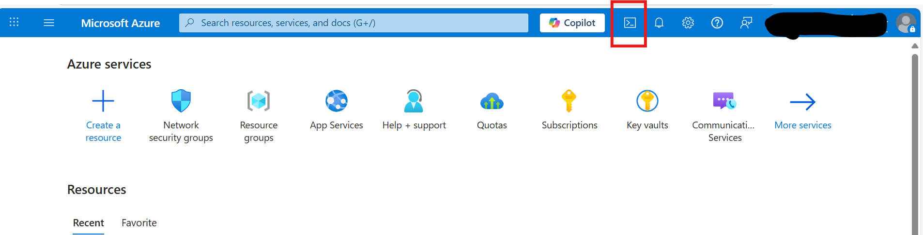Open the Quotas cloud icon
The width and height of the screenshot is (923, 235).
coord(492,101)
